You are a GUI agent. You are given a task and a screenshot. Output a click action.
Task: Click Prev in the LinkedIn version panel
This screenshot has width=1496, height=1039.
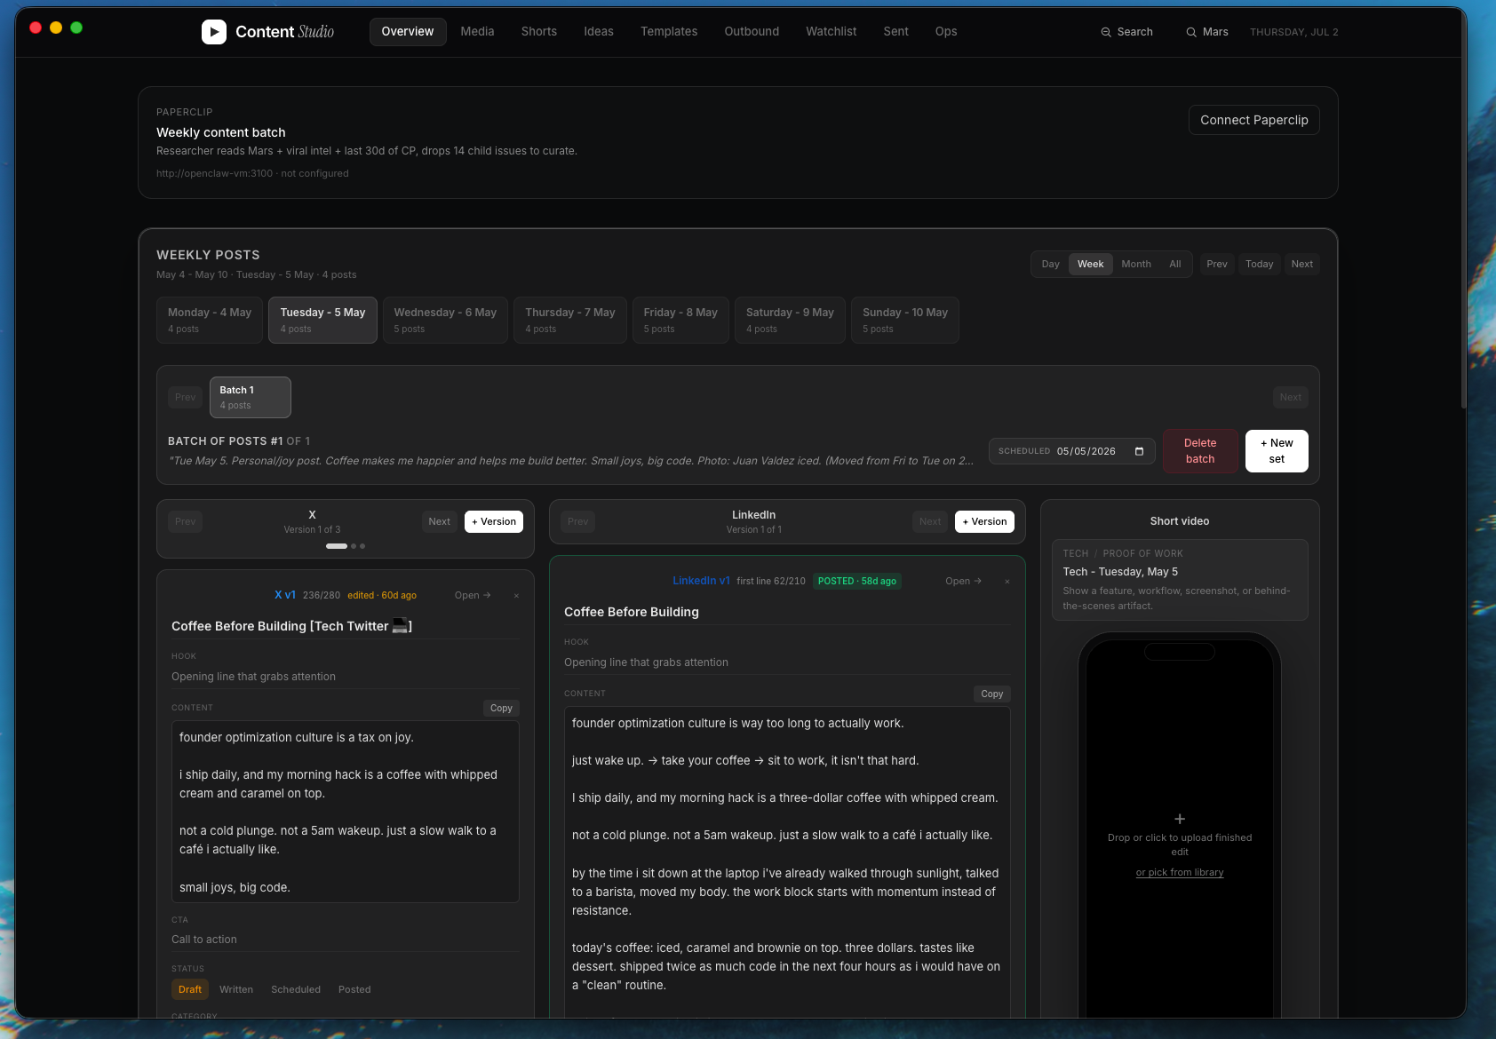coord(577,522)
